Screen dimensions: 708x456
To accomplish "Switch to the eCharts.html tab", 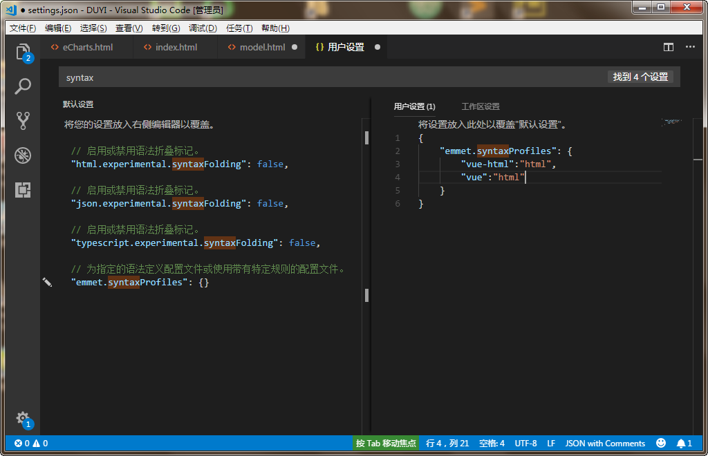I will 86,47.
